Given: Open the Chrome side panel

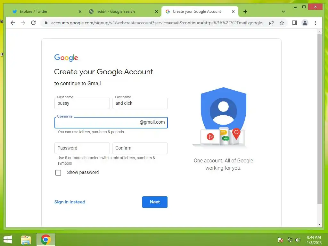Looking at the screenshot, I should [295, 23].
